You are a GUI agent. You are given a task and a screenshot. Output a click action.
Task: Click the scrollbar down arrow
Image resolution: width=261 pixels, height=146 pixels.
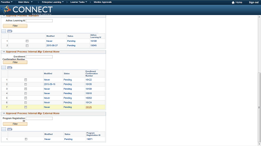(x=259, y=144)
